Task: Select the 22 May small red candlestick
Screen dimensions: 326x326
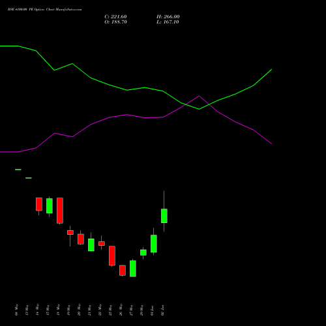Action: tap(102, 243)
